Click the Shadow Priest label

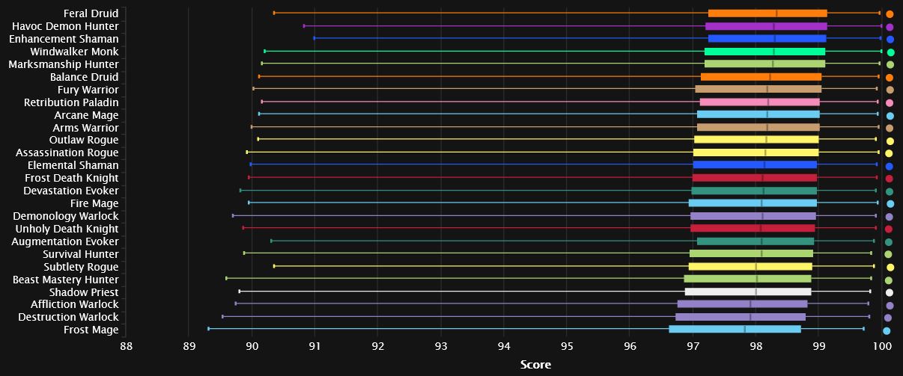84,293
